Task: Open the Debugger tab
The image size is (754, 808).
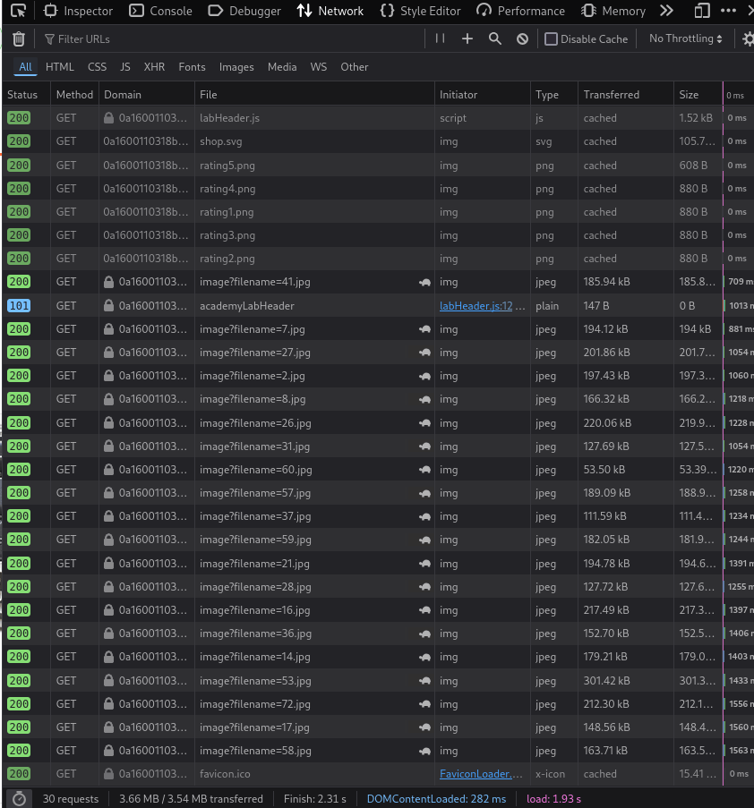Action: pos(244,11)
